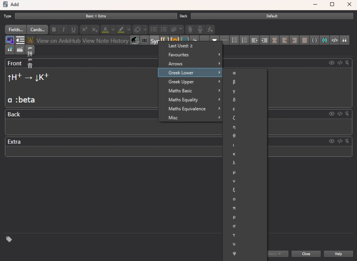The height and width of the screenshot is (261, 357).
Task: Click the </> code icon in the toolbar
Action: tap(335, 40)
